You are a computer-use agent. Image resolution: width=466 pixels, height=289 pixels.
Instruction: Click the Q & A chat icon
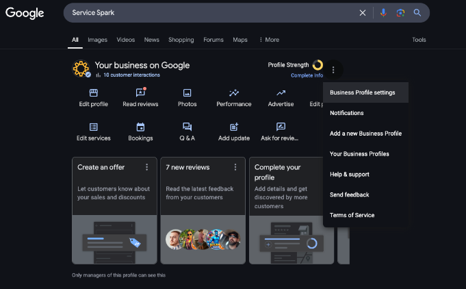(x=187, y=127)
